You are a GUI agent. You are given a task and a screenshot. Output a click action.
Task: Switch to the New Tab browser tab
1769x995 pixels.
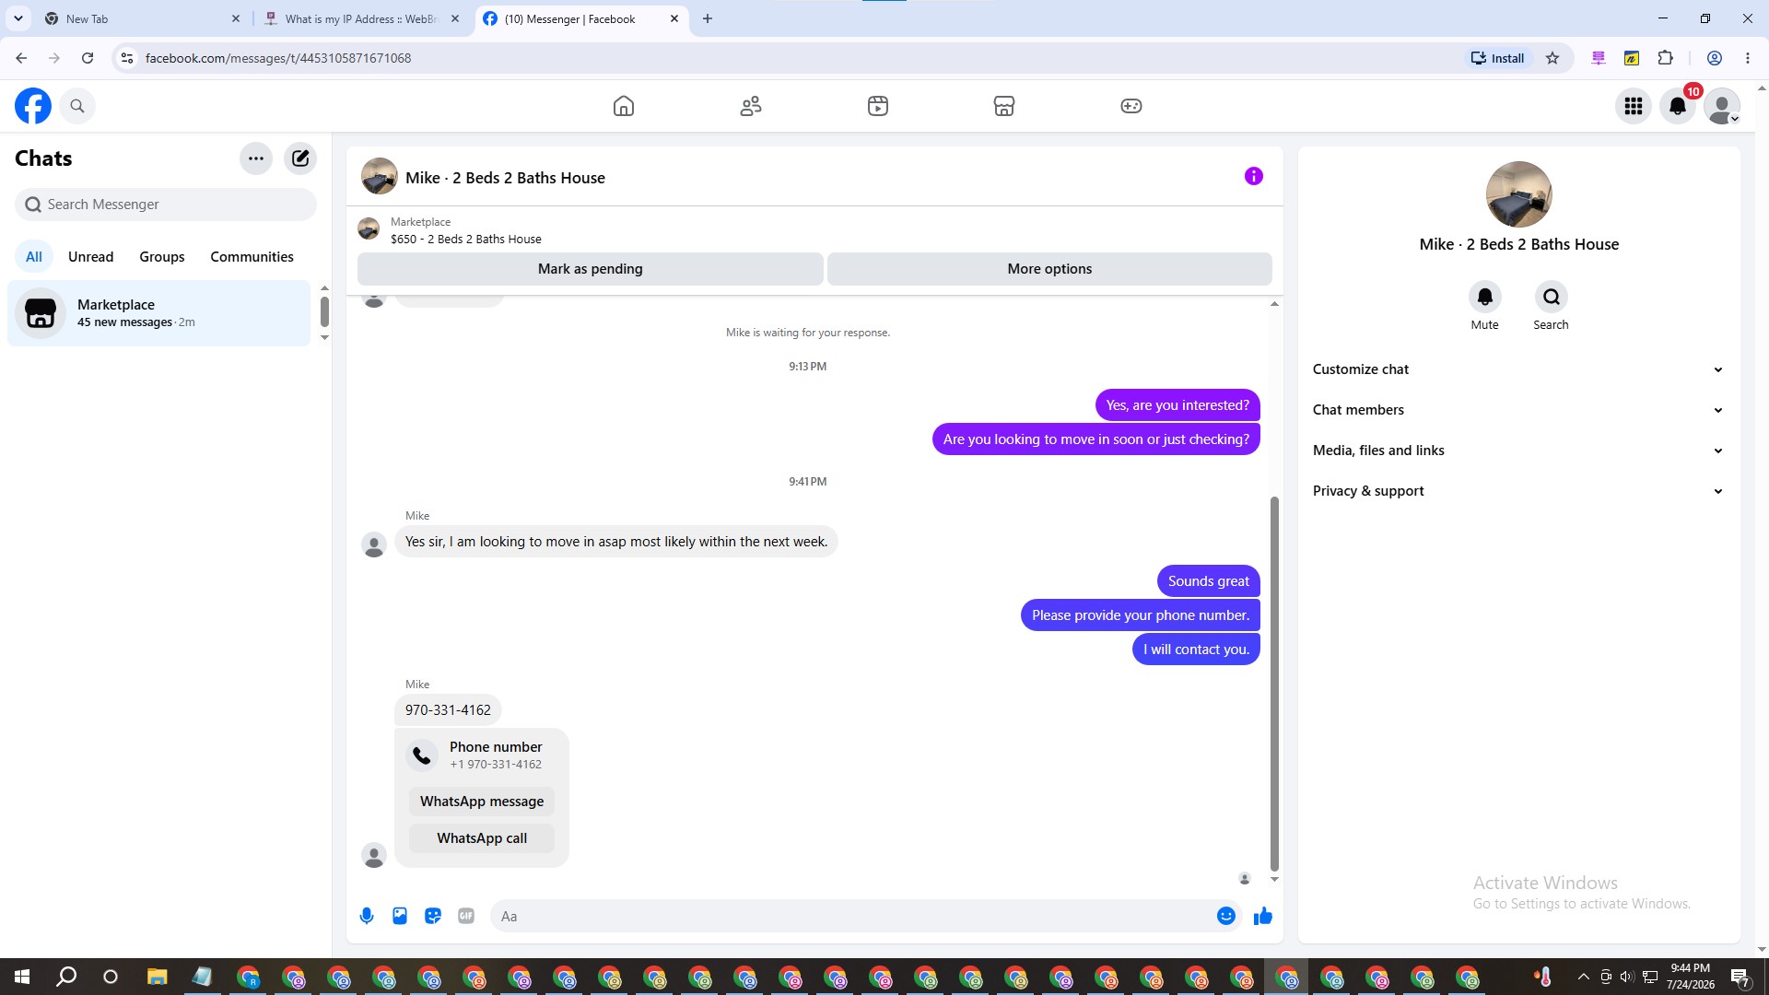(143, 18)
